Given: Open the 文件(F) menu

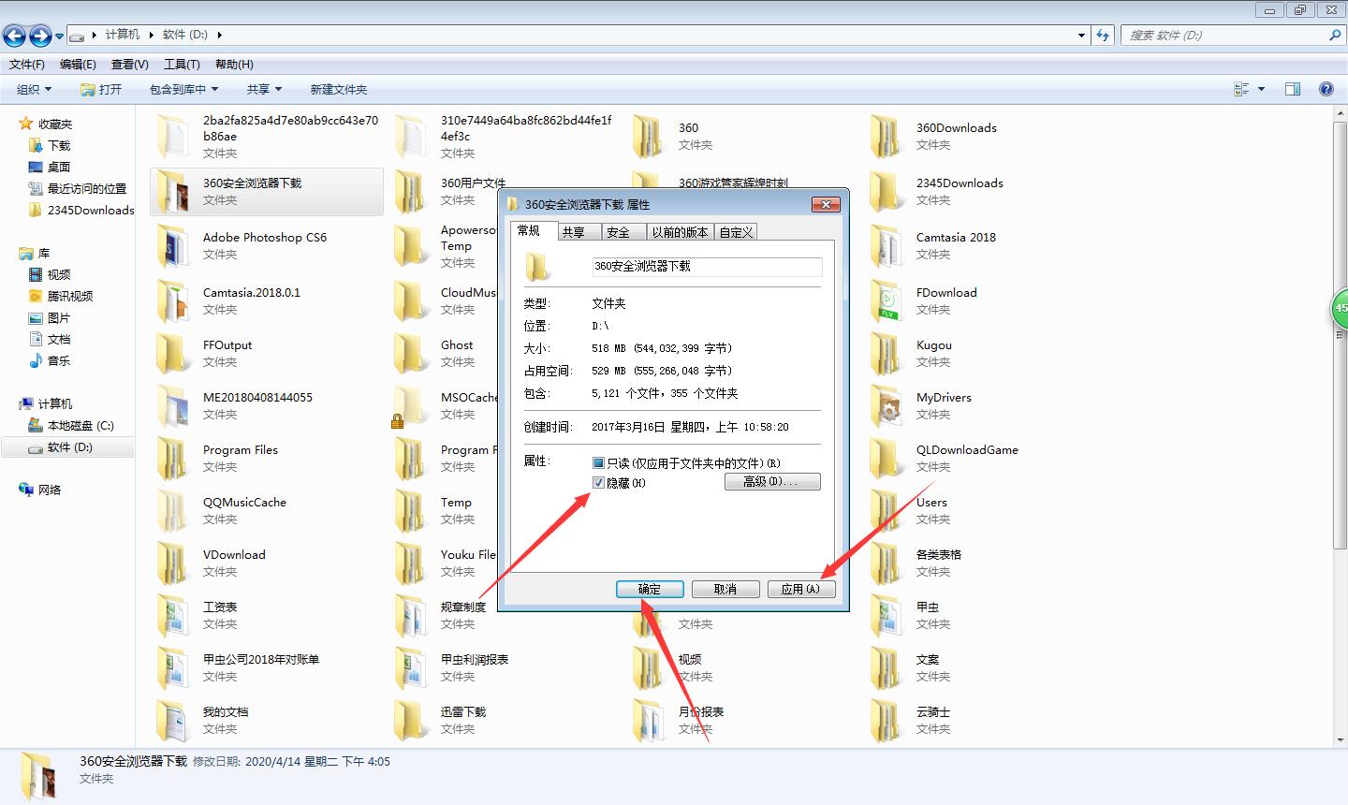Looking at the screenshot, I should click(27, 65).
